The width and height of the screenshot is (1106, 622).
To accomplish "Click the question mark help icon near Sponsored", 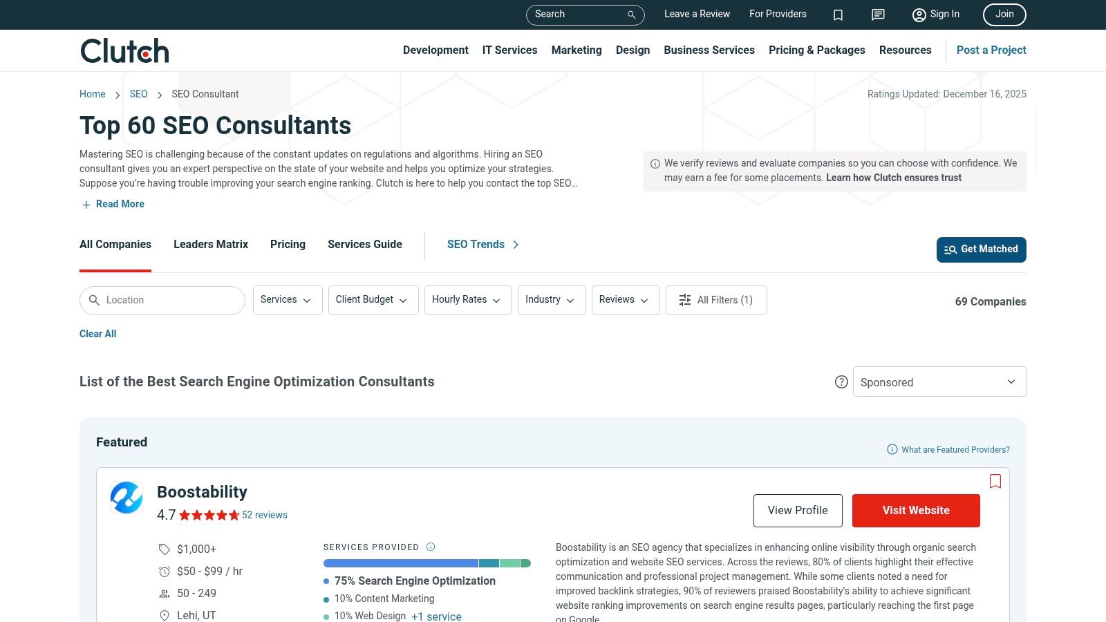I will (x=841, y=381).
